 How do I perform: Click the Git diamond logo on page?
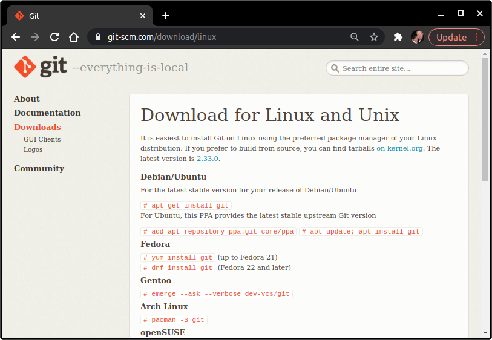(x=25, y=67)
